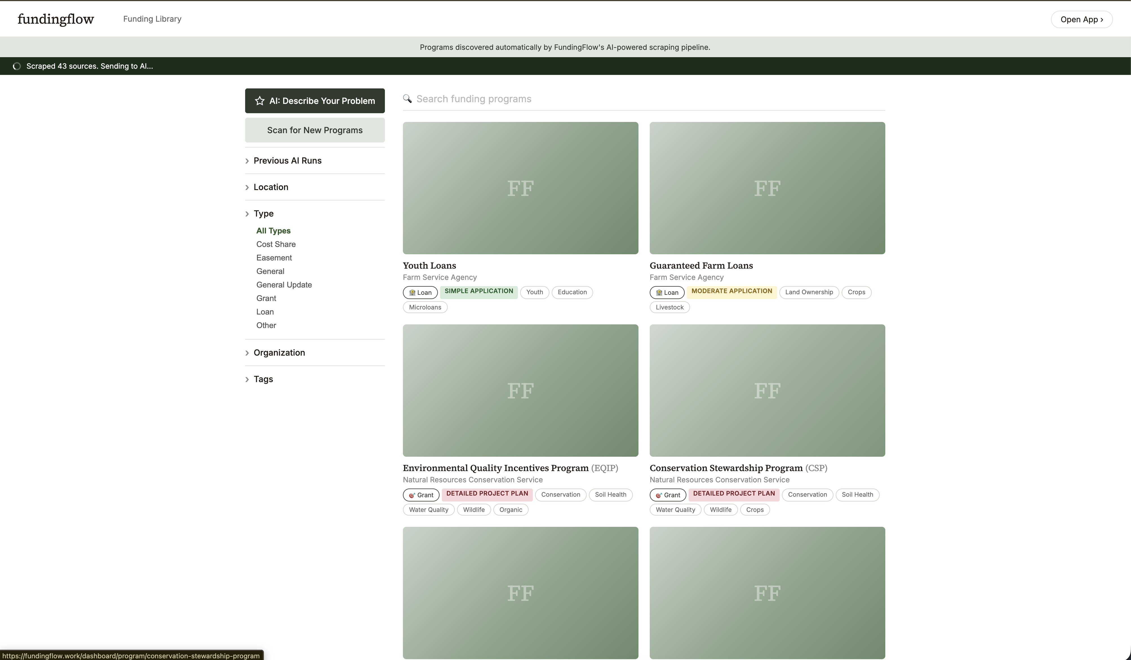Expand the Previous AI Runs section

[287, 160]
